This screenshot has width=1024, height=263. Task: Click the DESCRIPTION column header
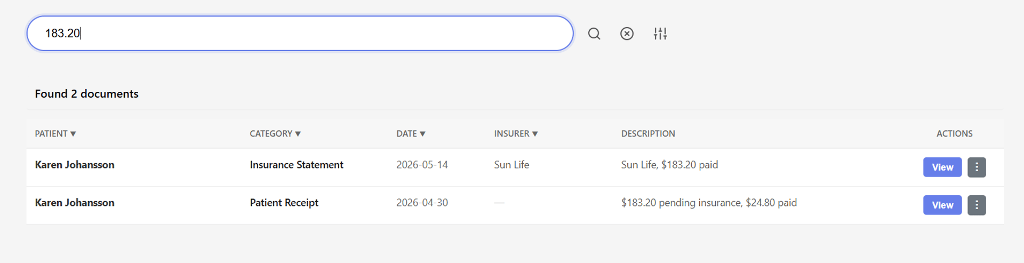[x=648, y=133]
